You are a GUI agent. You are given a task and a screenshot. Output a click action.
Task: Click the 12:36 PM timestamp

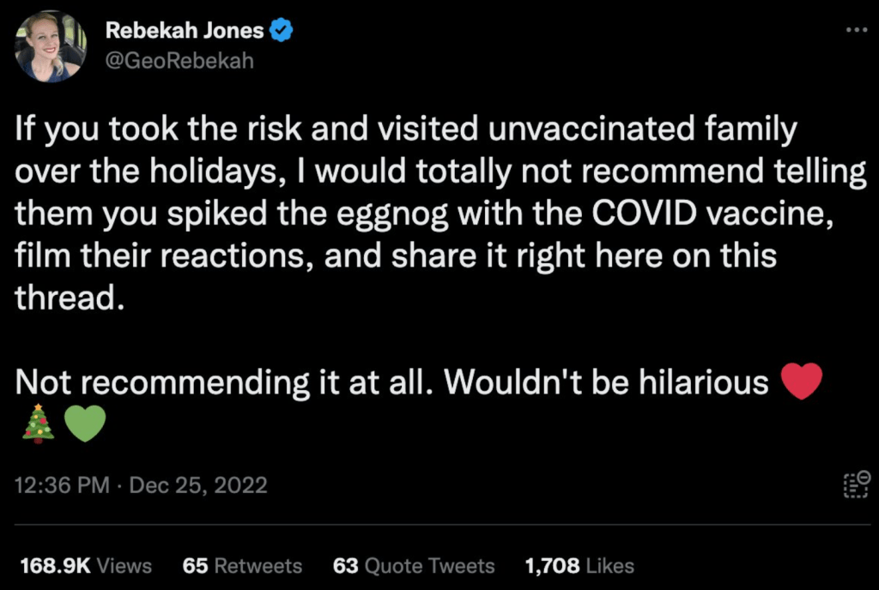(x=63, y=485)
